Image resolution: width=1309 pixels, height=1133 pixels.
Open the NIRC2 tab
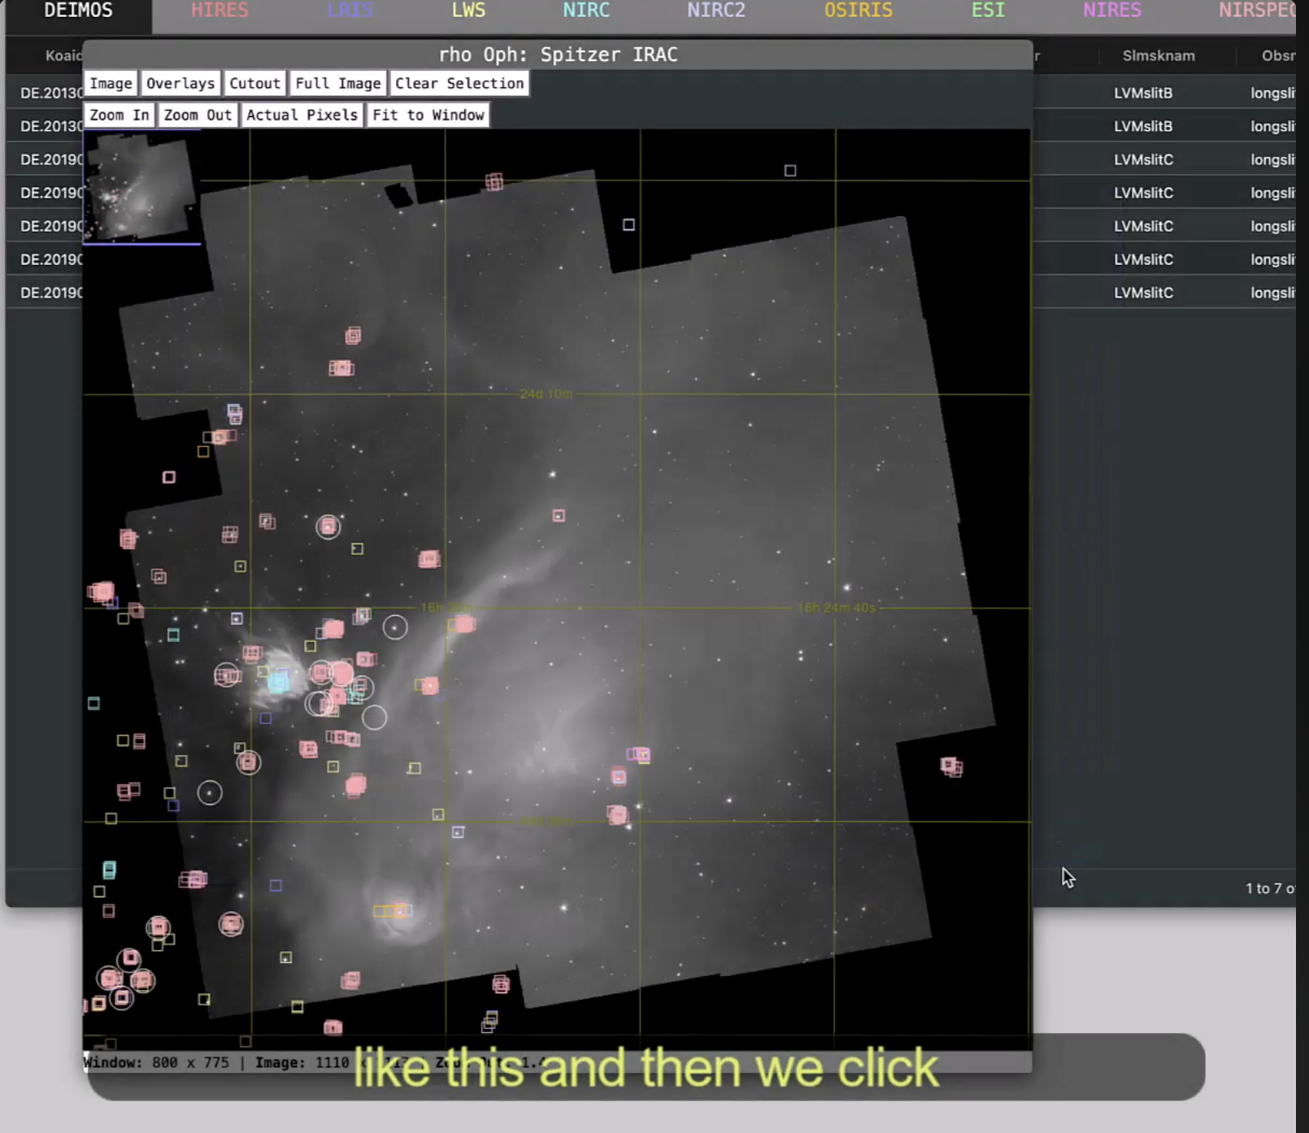tap(715, 11)
